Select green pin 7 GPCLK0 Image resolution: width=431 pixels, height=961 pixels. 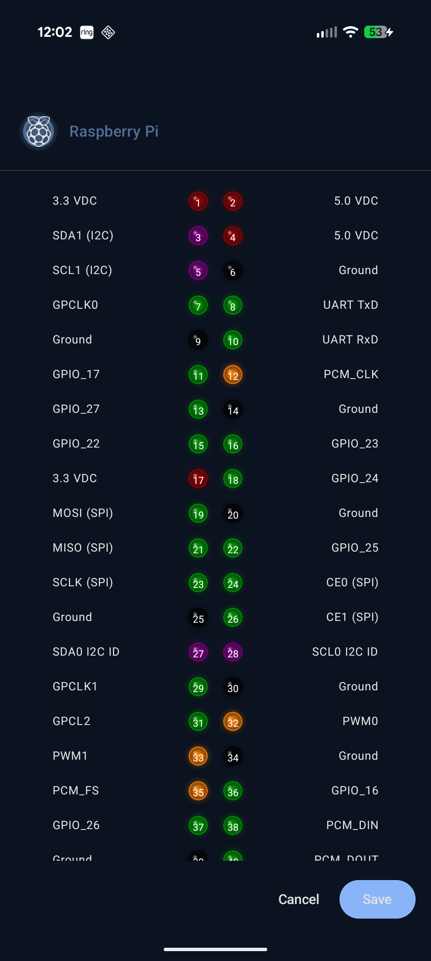point(198,305)
